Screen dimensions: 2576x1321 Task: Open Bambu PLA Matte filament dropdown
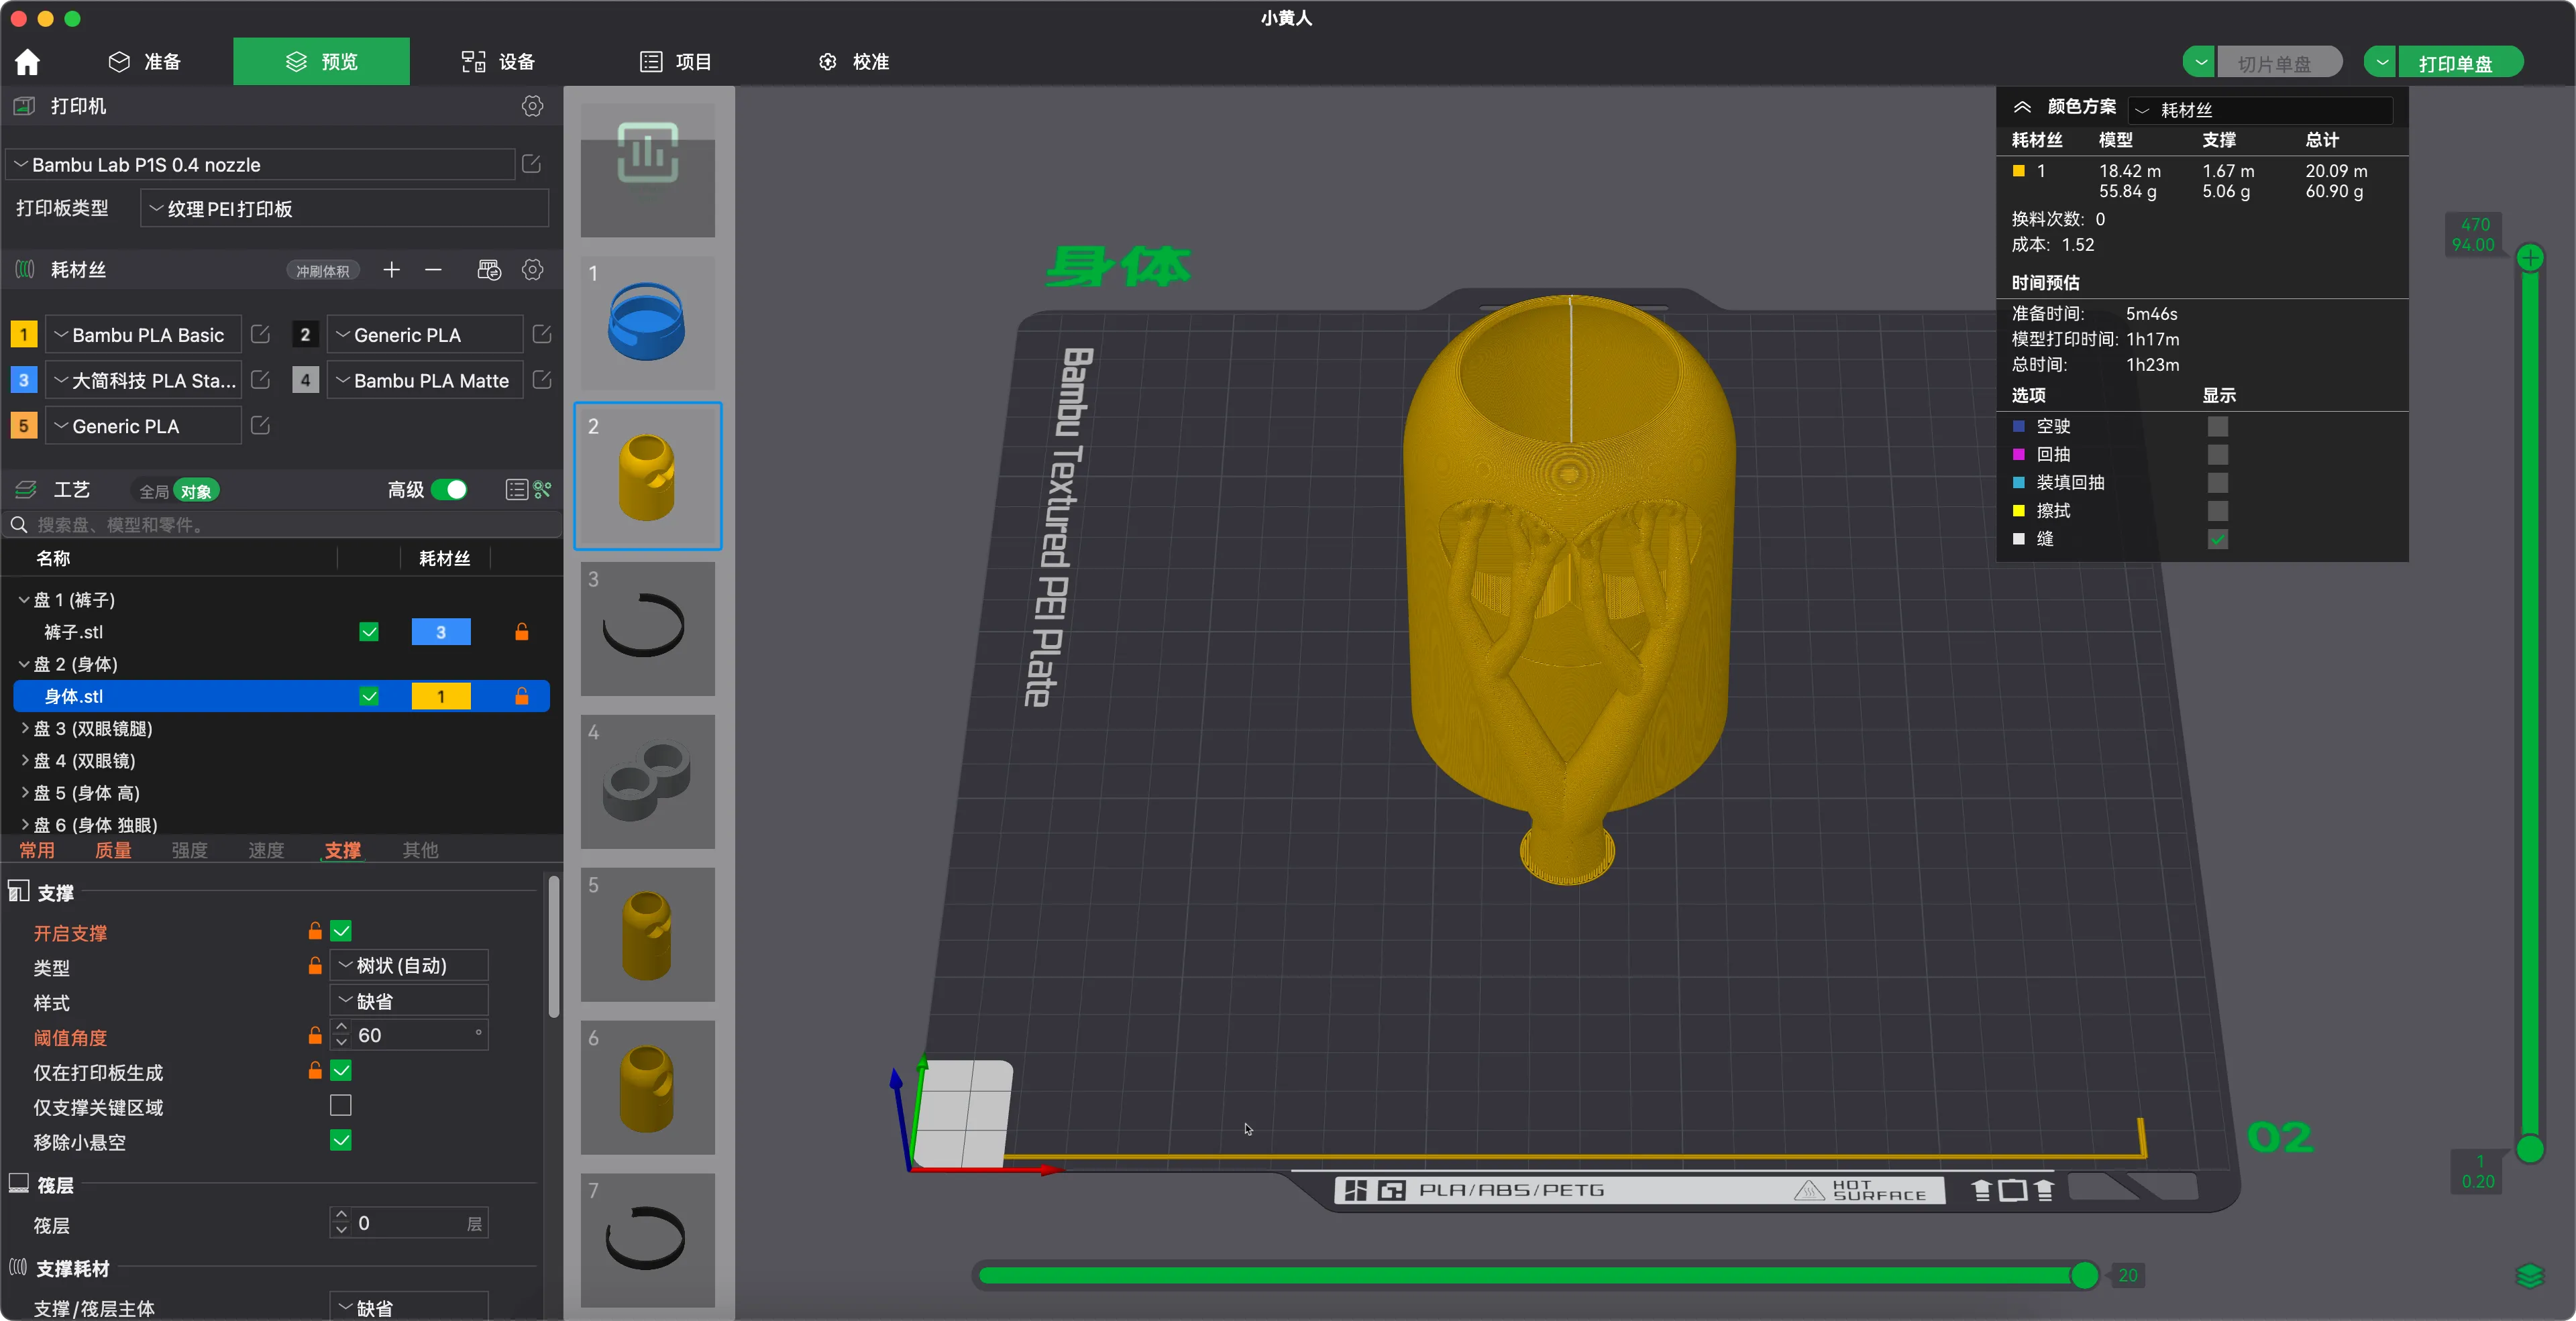(425, 381)
